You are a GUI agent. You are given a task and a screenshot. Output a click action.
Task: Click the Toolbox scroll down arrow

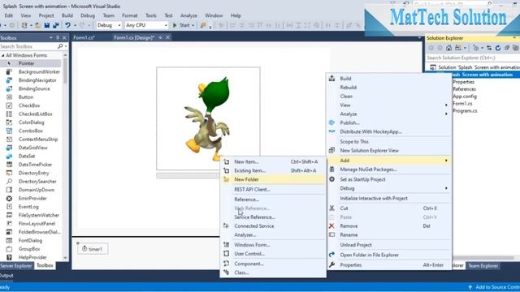coord(65,258)
